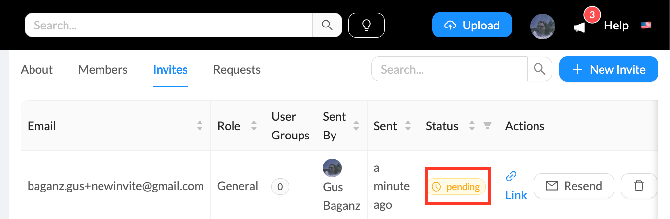The width and height of the screenshot is (670, 219).
Task: Open the announcements megaphone icon
Action: (580, 27)
